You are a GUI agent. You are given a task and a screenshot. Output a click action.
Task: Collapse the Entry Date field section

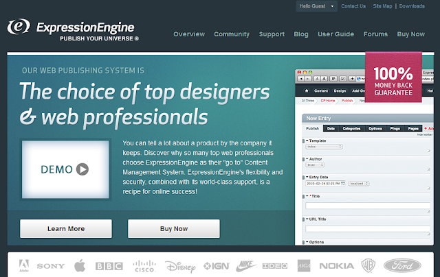point(307,177)
